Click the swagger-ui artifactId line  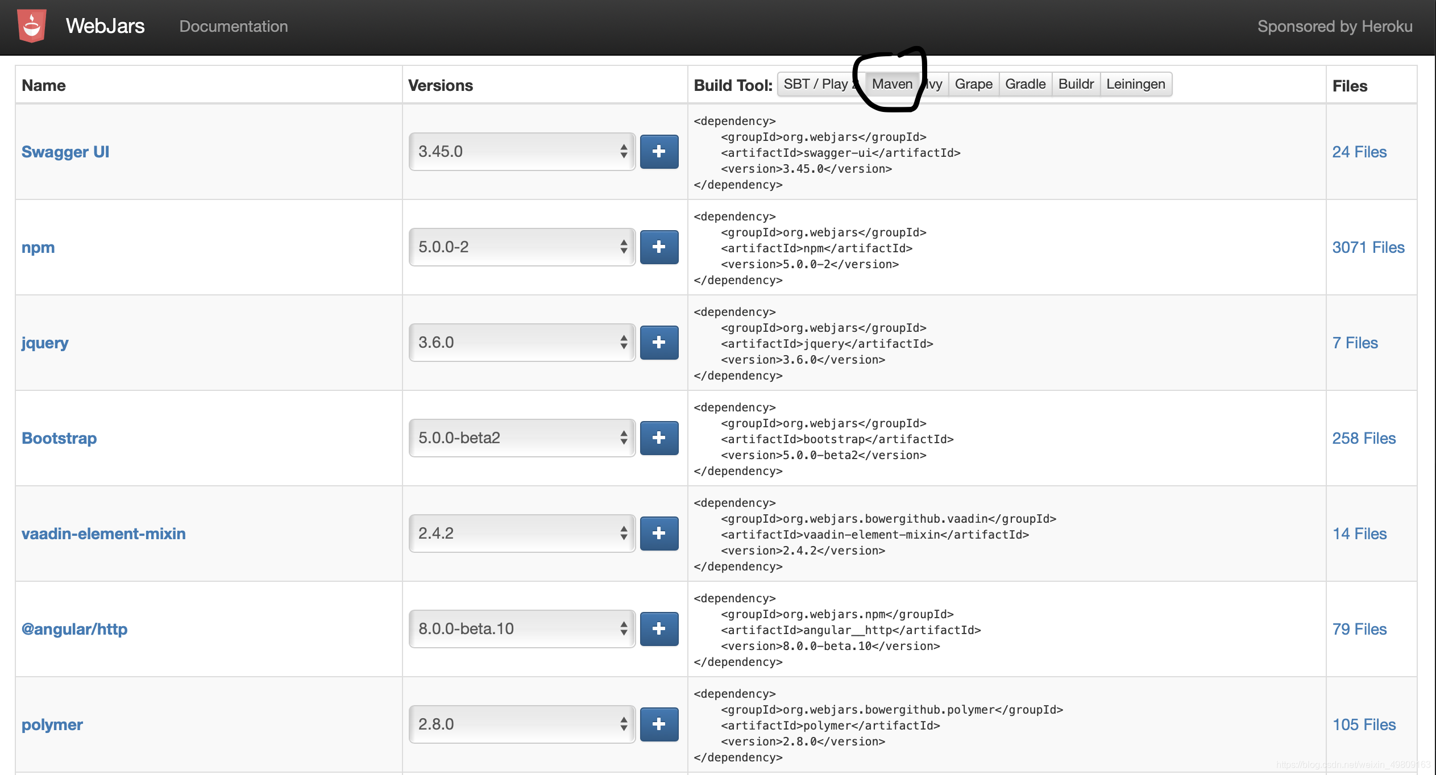coord(840,153)
